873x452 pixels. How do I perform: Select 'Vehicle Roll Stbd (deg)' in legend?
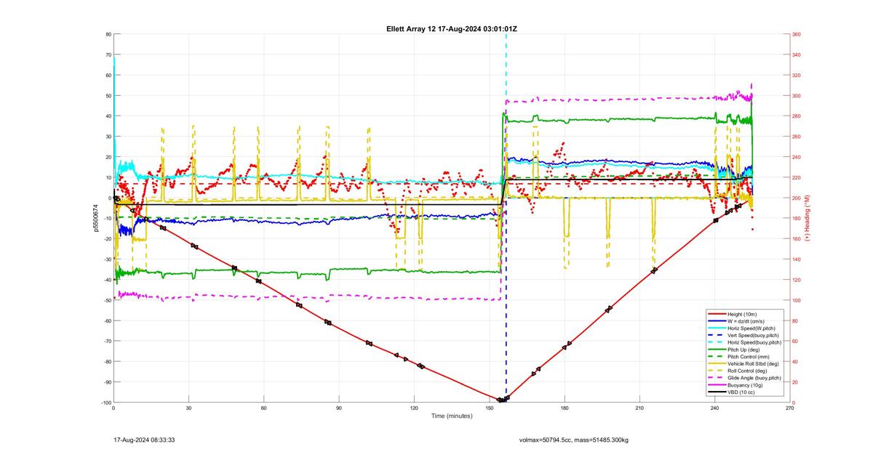click(754, 363)
